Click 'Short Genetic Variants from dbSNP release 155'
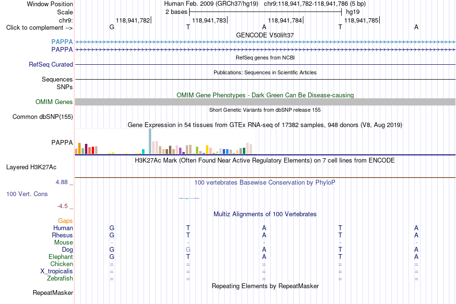Viewport: 456px width, 304px height. tap(265, 110)
